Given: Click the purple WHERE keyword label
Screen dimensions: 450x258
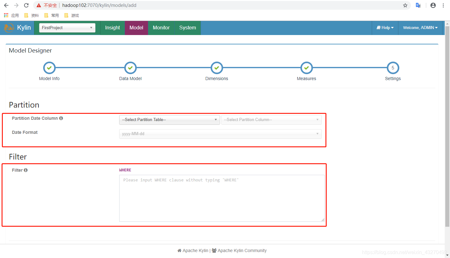Looking at the screenshot, I should tap(125, 170).
